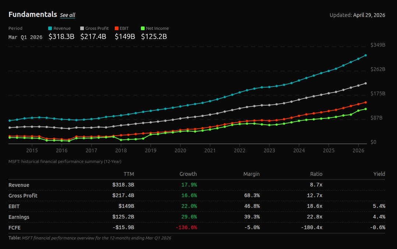Click the last Revenue data point on chart
Image resolution: width=397 pixels, height=249 pixels.
(366, 55)
